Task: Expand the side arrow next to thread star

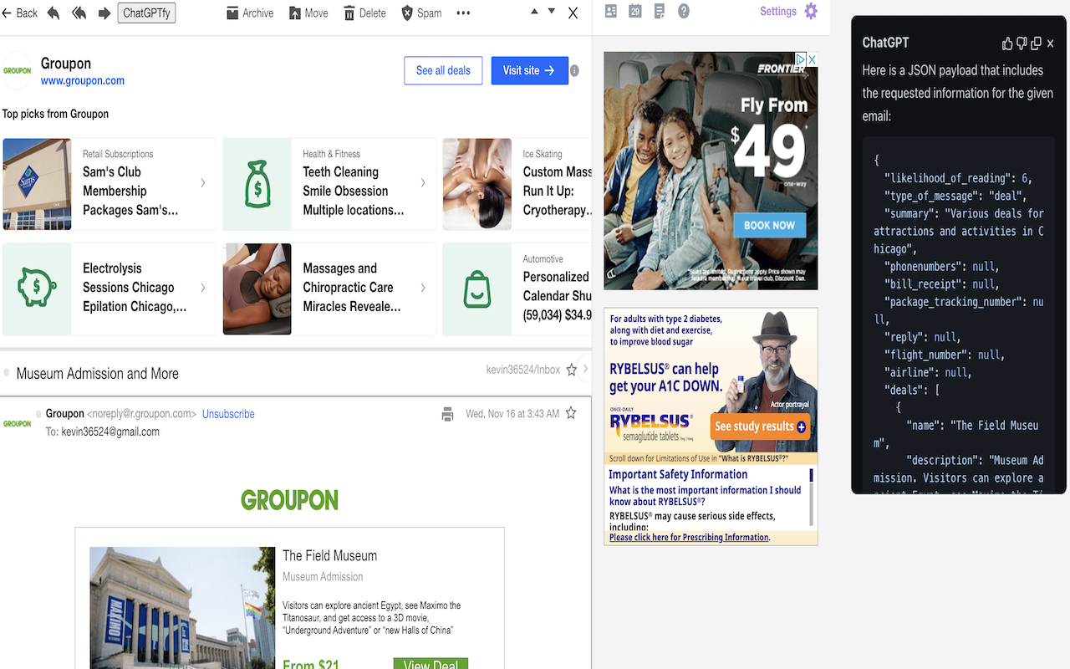Action: click(x=585, y=370)
